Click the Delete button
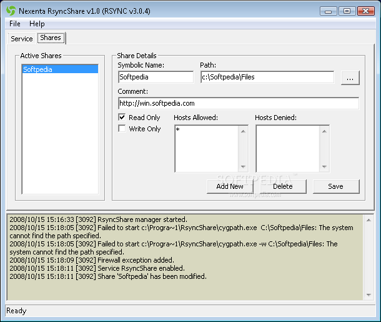The width and height of the screenshot is (381, 322). [283, 186]
